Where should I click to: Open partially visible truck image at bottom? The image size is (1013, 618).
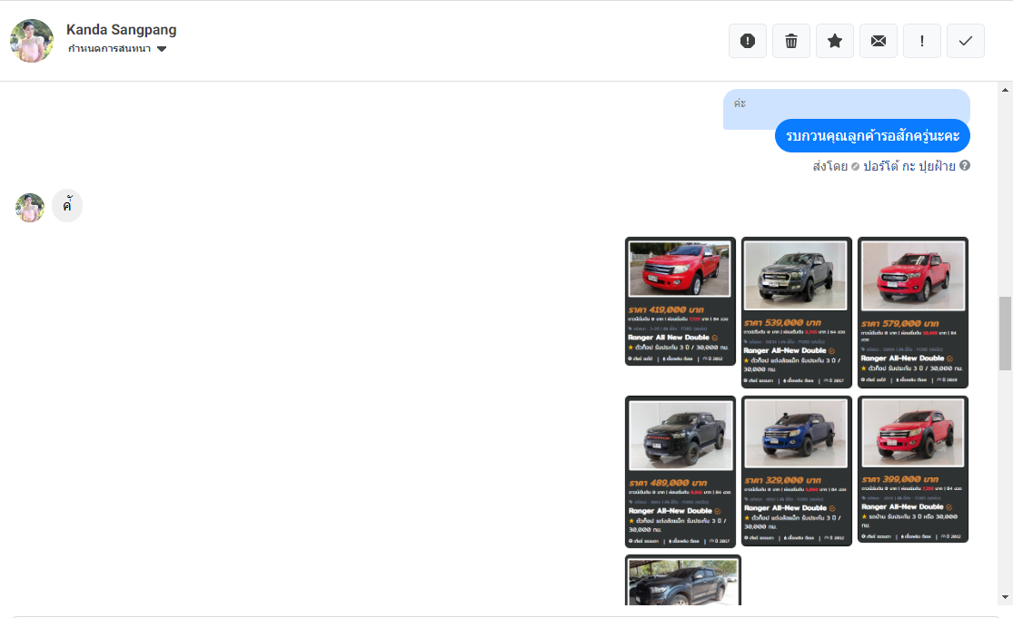tap(683, 580)
